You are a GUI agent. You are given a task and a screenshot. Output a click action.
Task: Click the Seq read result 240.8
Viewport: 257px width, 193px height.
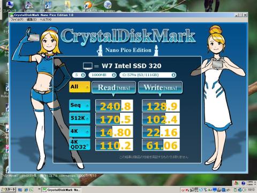click(114, 106)
